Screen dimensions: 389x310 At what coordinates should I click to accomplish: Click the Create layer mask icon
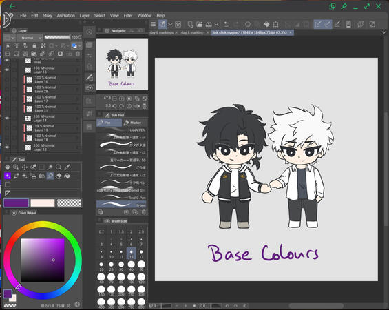(x=60, y=54)
